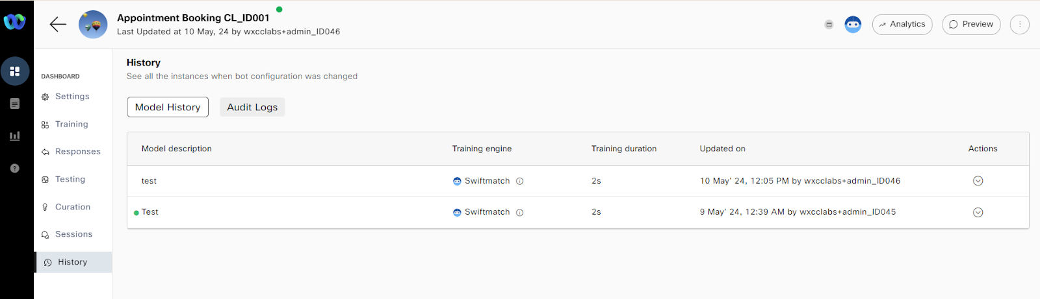Expand actions for the 10 May model row
Image resolution: width=1040 pixels, height=299 pixels.
pyautogui.click(x=978, y=181)
